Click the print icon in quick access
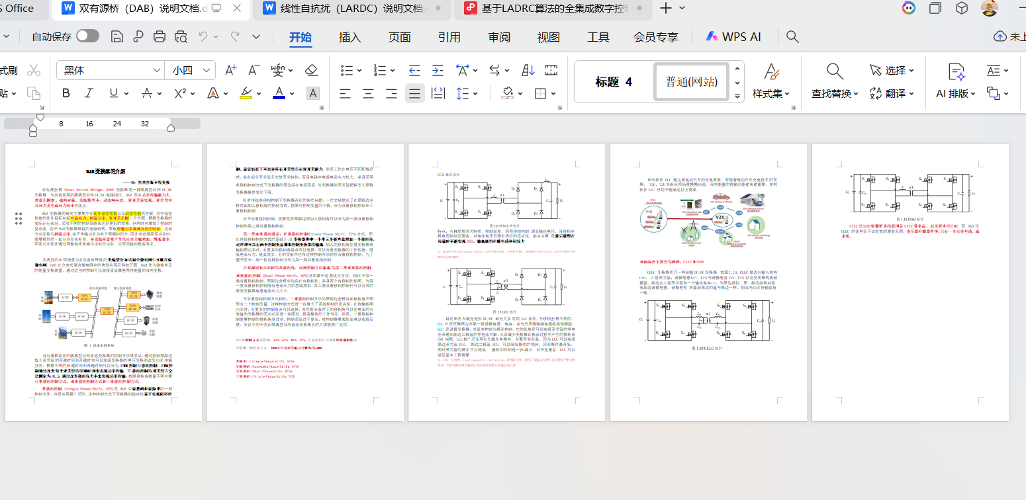 point(159,36)
